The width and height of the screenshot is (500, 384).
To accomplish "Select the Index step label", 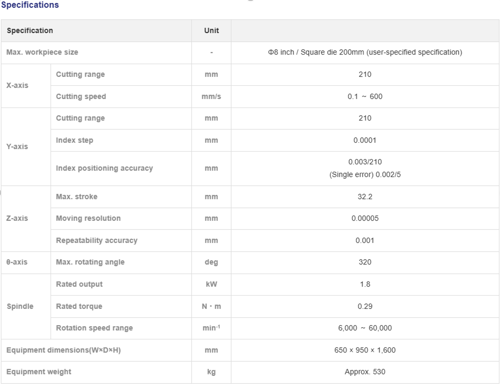I will tap(74, 140).
